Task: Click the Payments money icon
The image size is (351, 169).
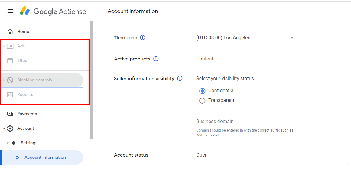Action: tap(10, 114)
